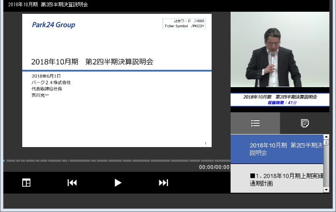Skip to previous chapter
This screenshot has height=212, width=336.
click(x=72, y=183)
